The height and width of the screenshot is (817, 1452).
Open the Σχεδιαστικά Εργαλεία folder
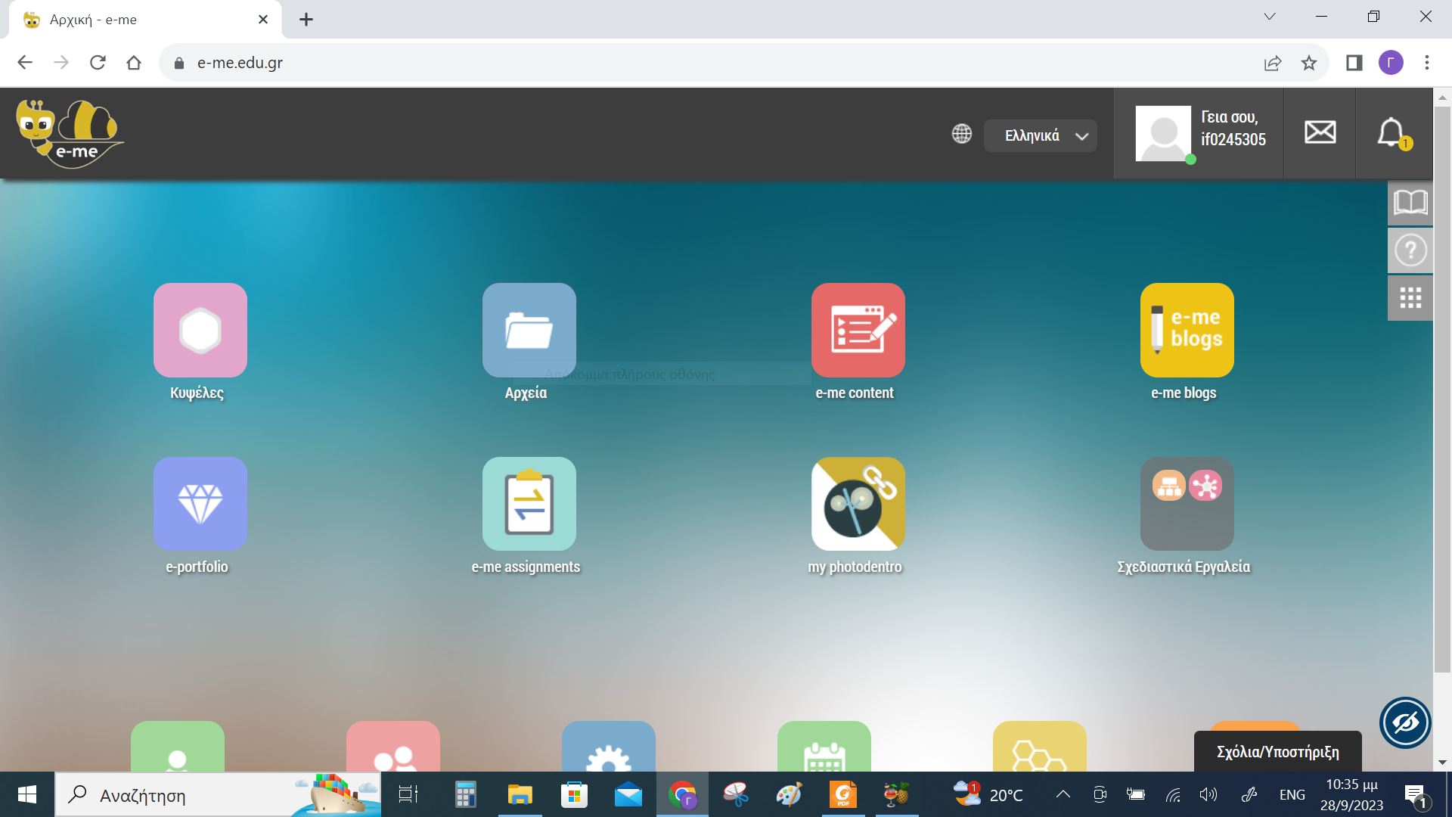pyautogui.click(x=1187, y=504)
